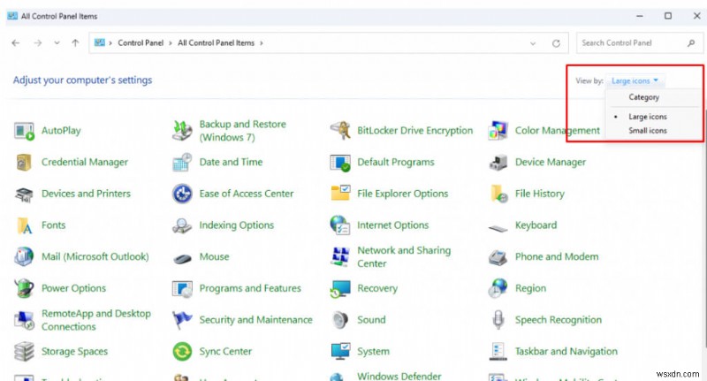Screen dimensions: 707x381
Task: Click the Mouse icon
Action: [x=182, y=259]
